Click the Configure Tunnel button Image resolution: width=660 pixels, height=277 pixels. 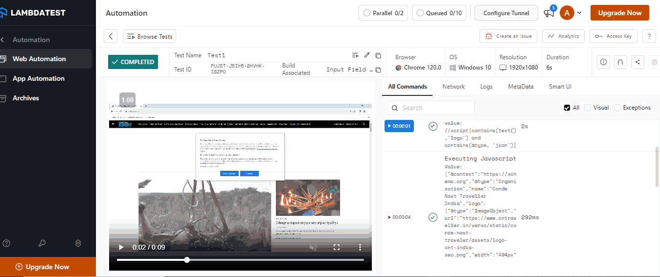coord(506,13)
